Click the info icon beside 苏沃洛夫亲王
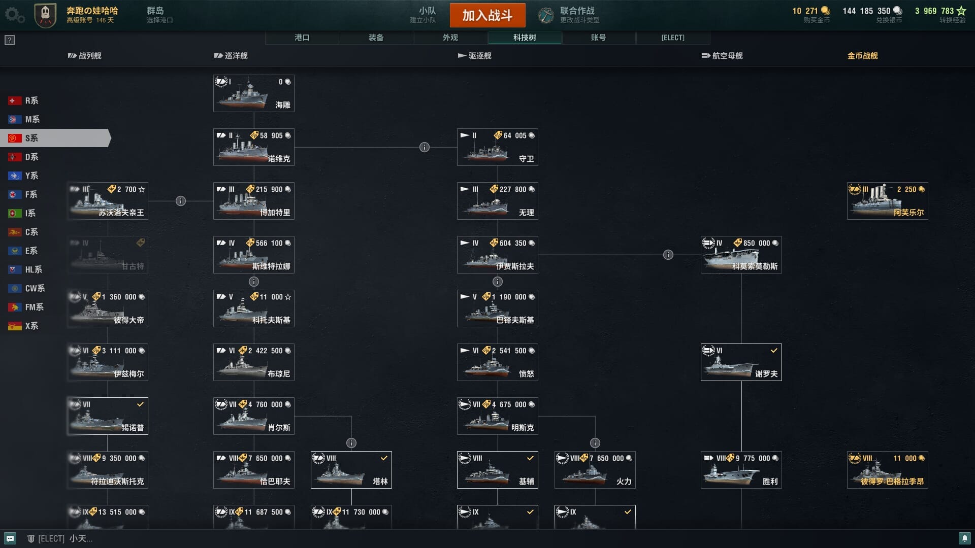Viewport: 975px width, 548px height. (181, 201)
